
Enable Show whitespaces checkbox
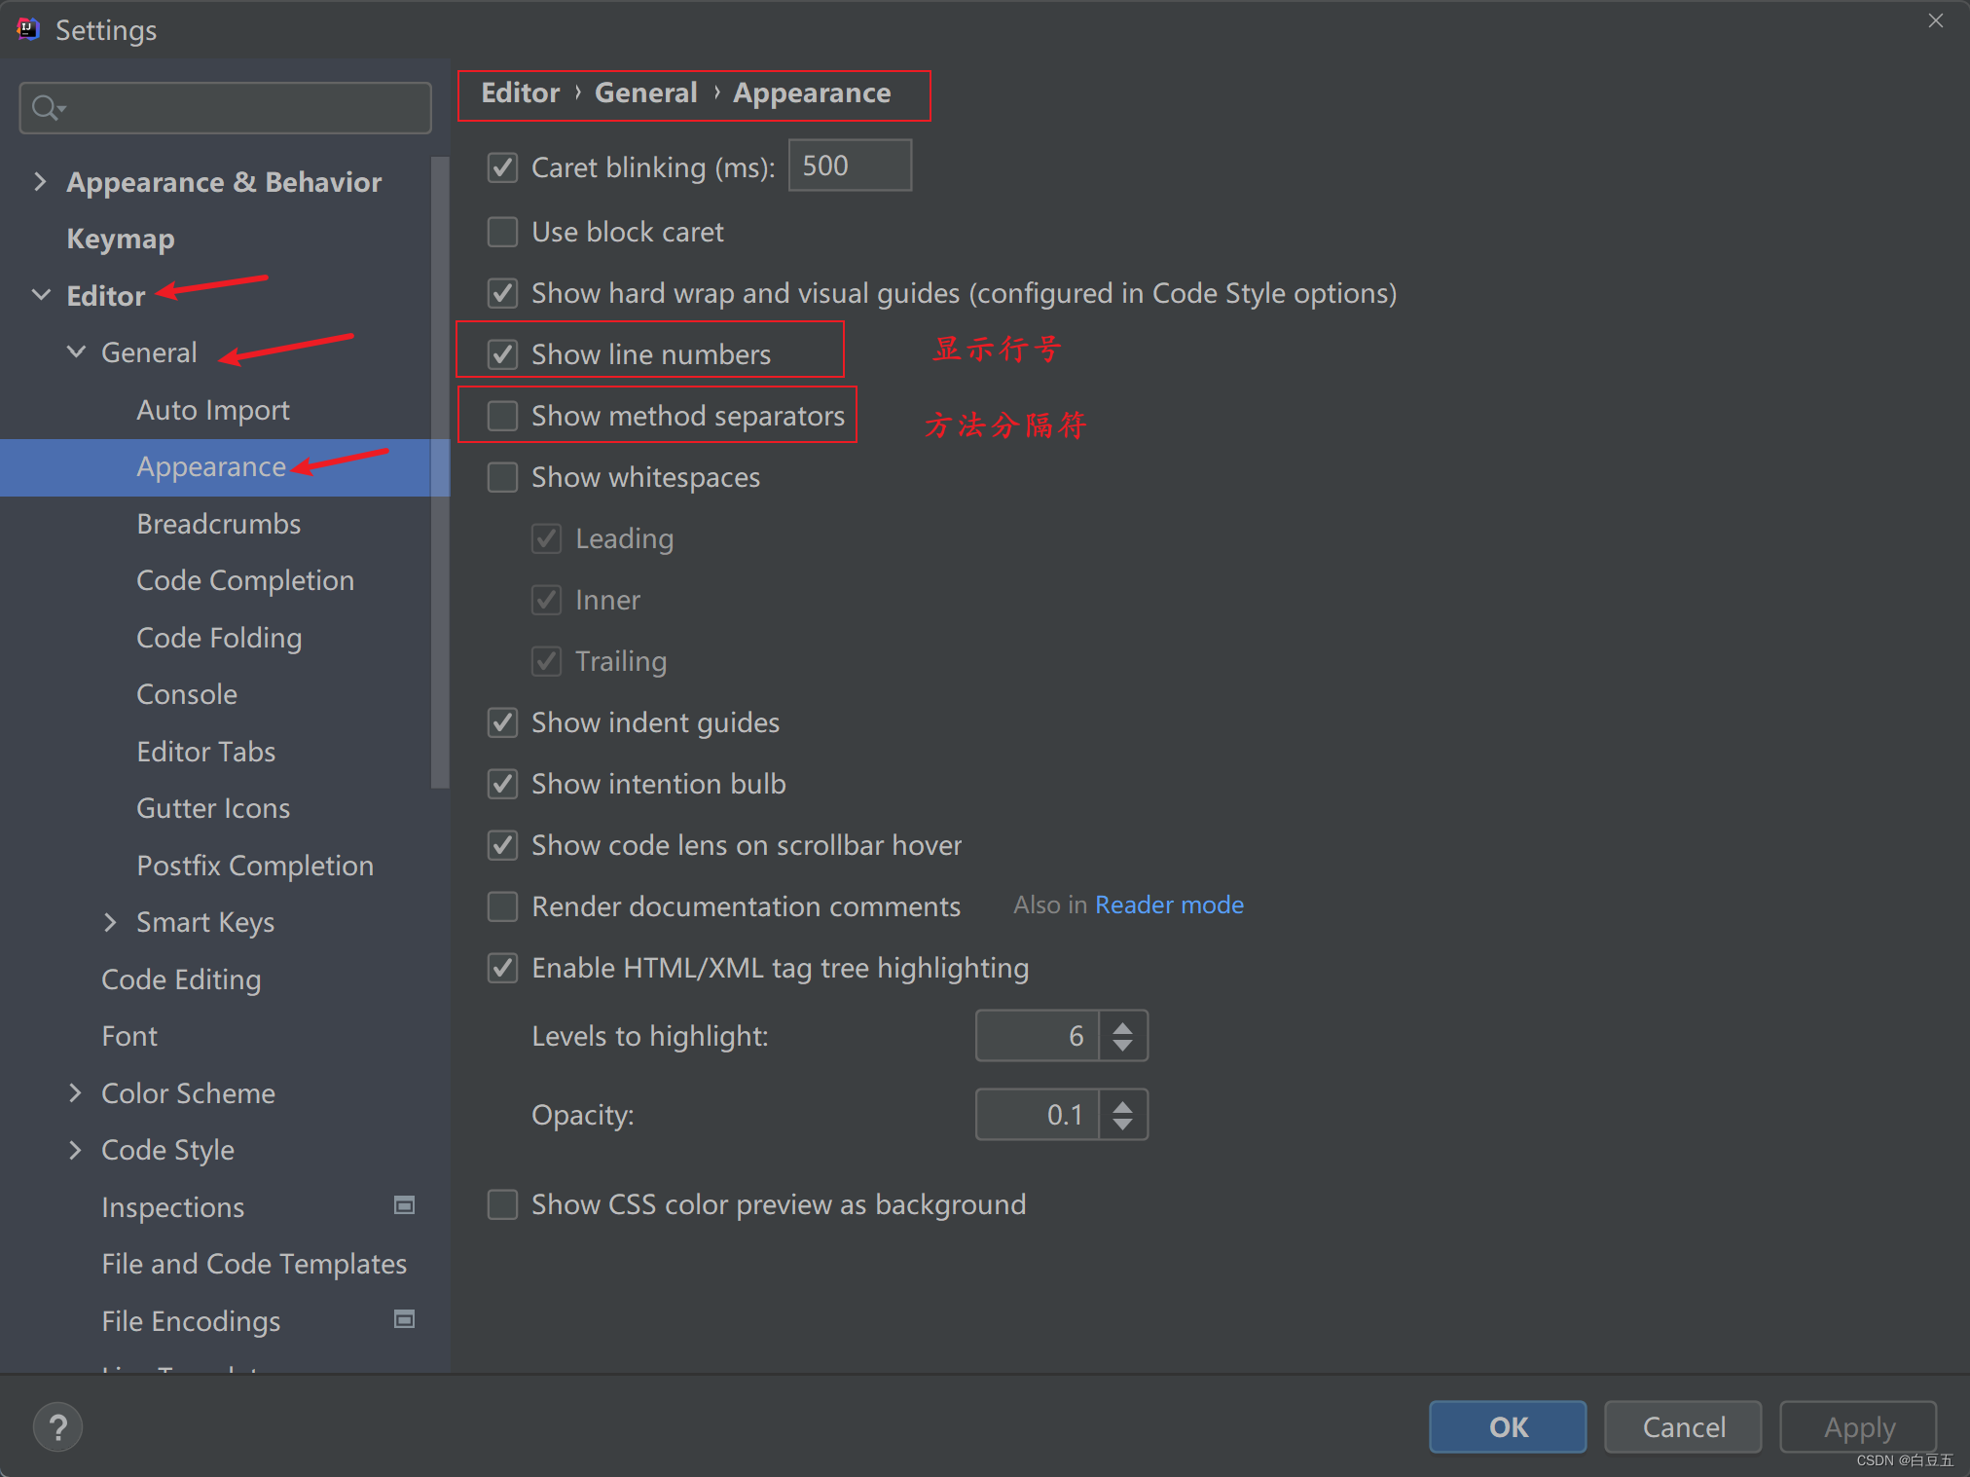click(x=502, y=477)
